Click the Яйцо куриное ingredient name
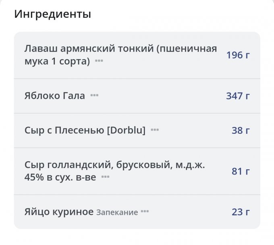This screenshot has width=274, height=245. click(x=59, y=212)
